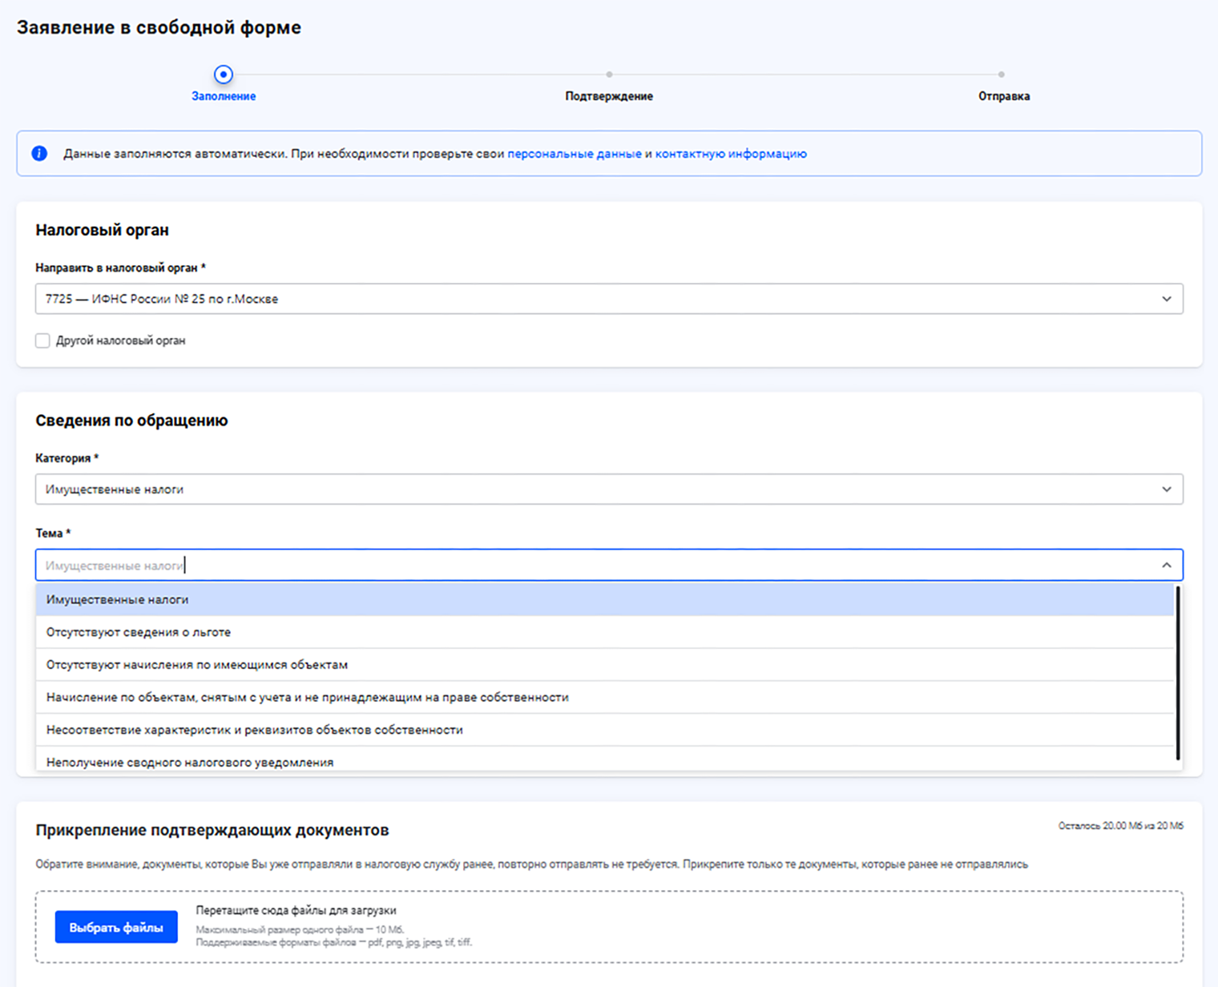Select Отсутствуют начисления по имеющимся объектам
1218x987 pixels.
click(x=197, y=665)
